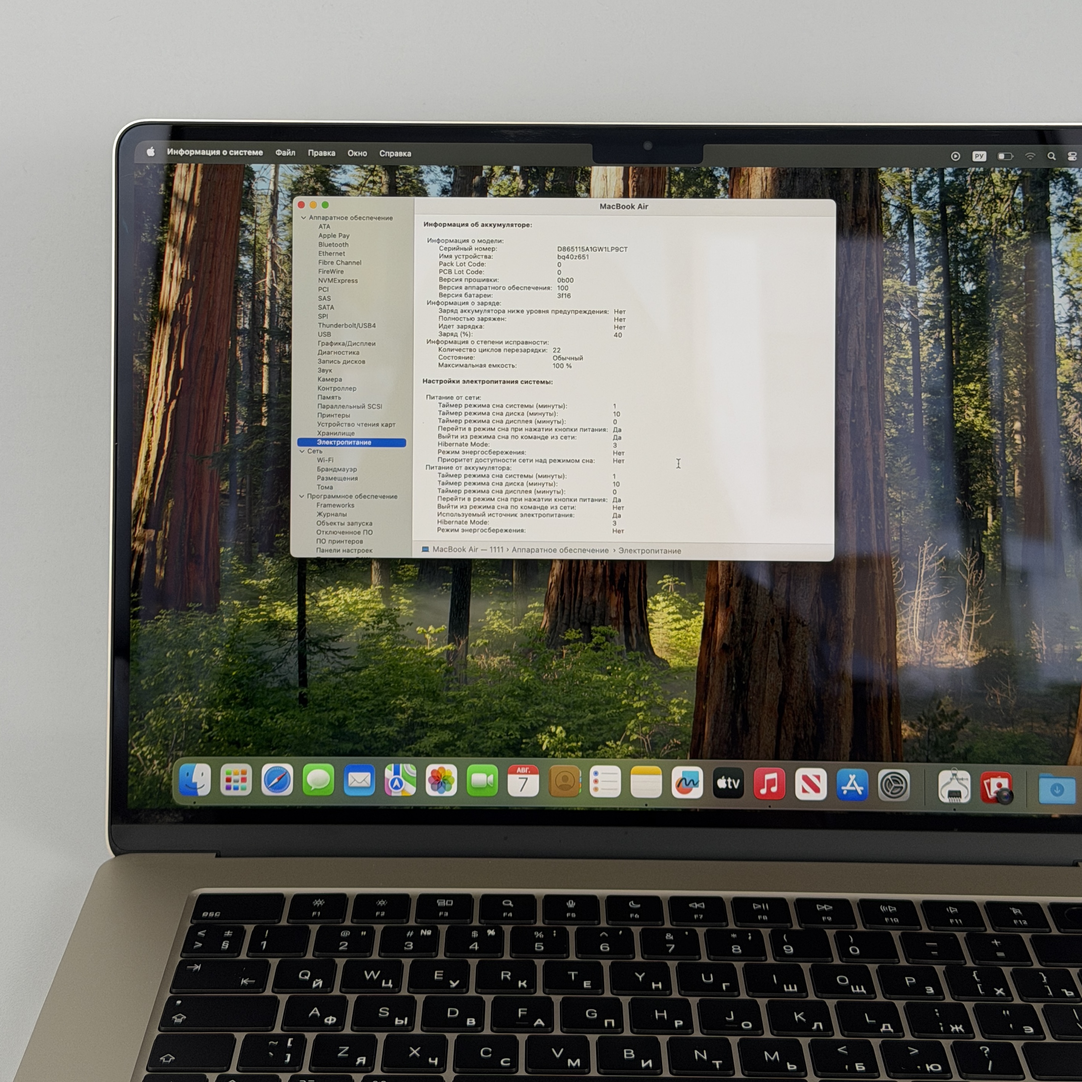Open the Reminders app in the Dock
Viewport: 1082px width, 1082px height.
[x=605, y=782]
